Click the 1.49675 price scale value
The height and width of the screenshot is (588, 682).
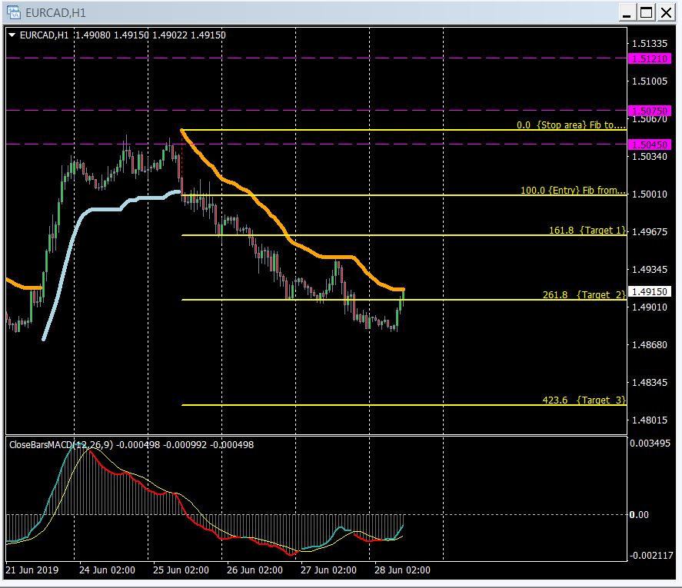click(x=650, y=231)
